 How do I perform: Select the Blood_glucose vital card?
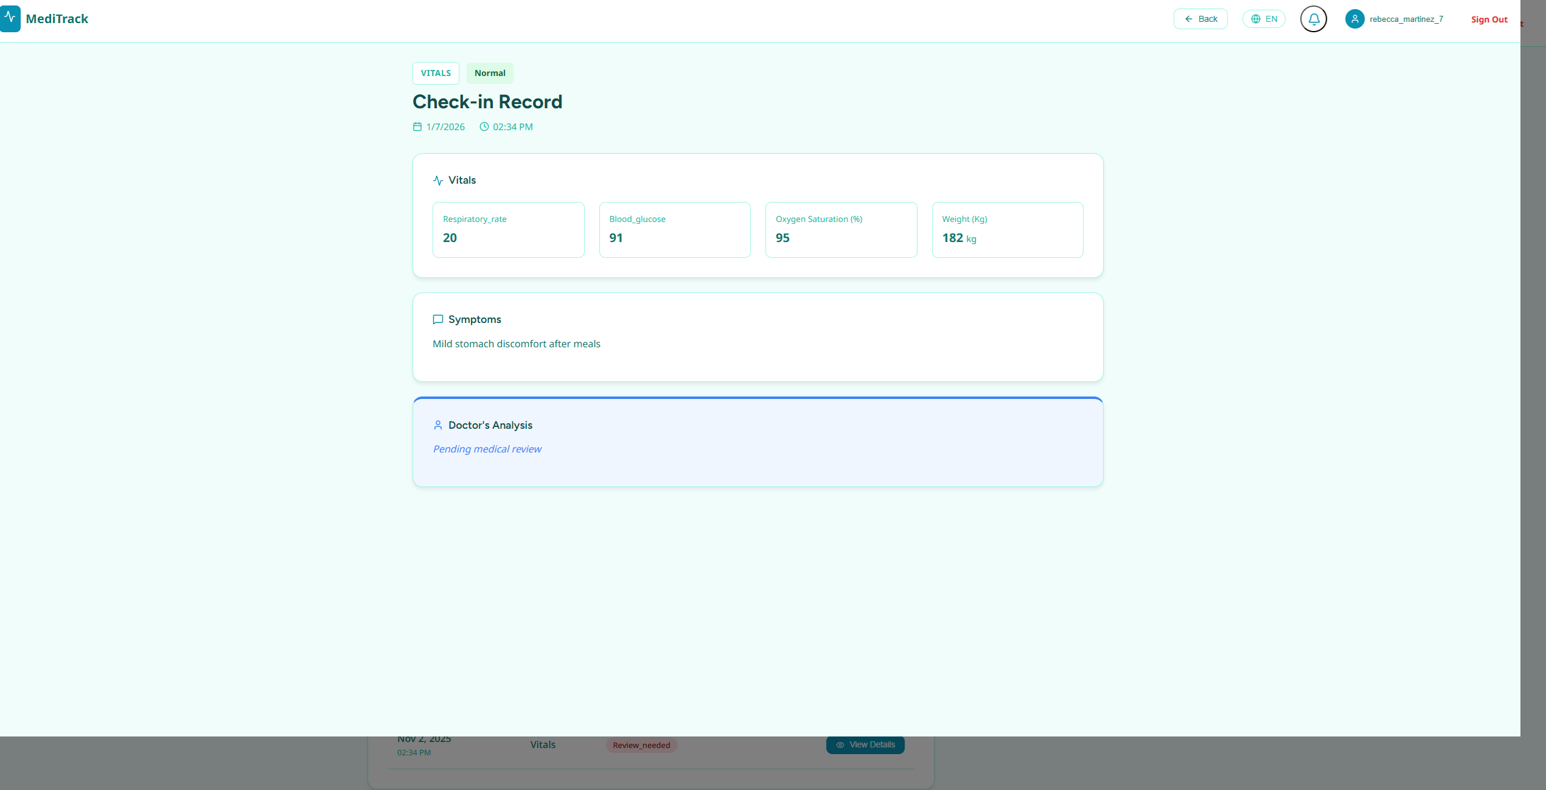tap(675, 230)
